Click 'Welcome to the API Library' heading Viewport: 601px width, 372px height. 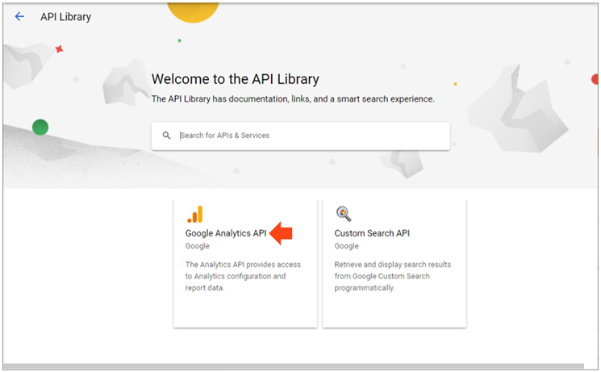click(236, 79)
